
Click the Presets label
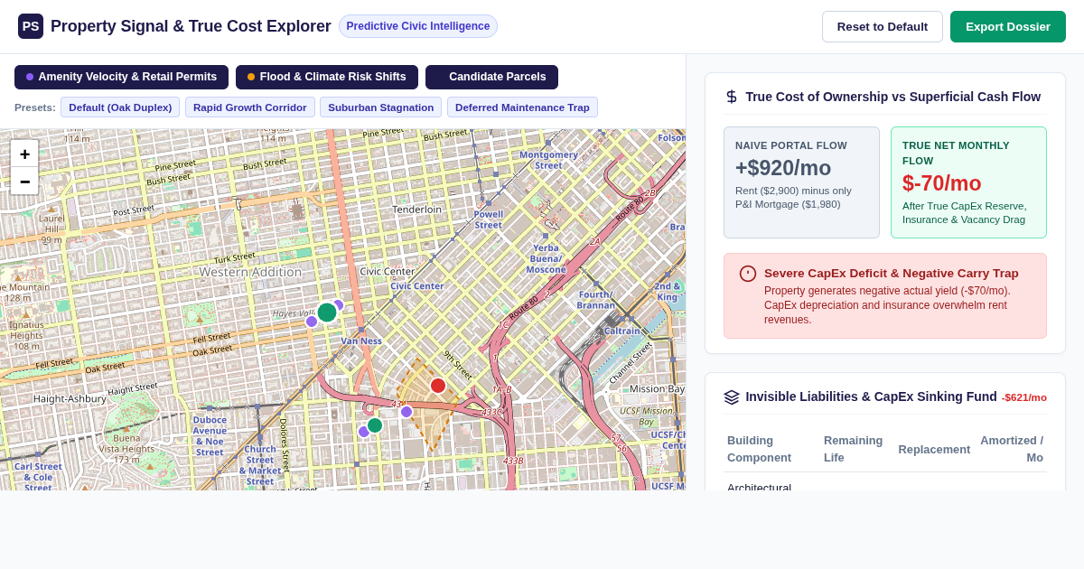[x=35, y=107]
